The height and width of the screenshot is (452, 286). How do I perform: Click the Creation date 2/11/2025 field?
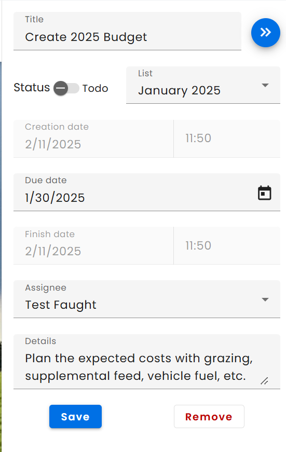coord(93,139)
